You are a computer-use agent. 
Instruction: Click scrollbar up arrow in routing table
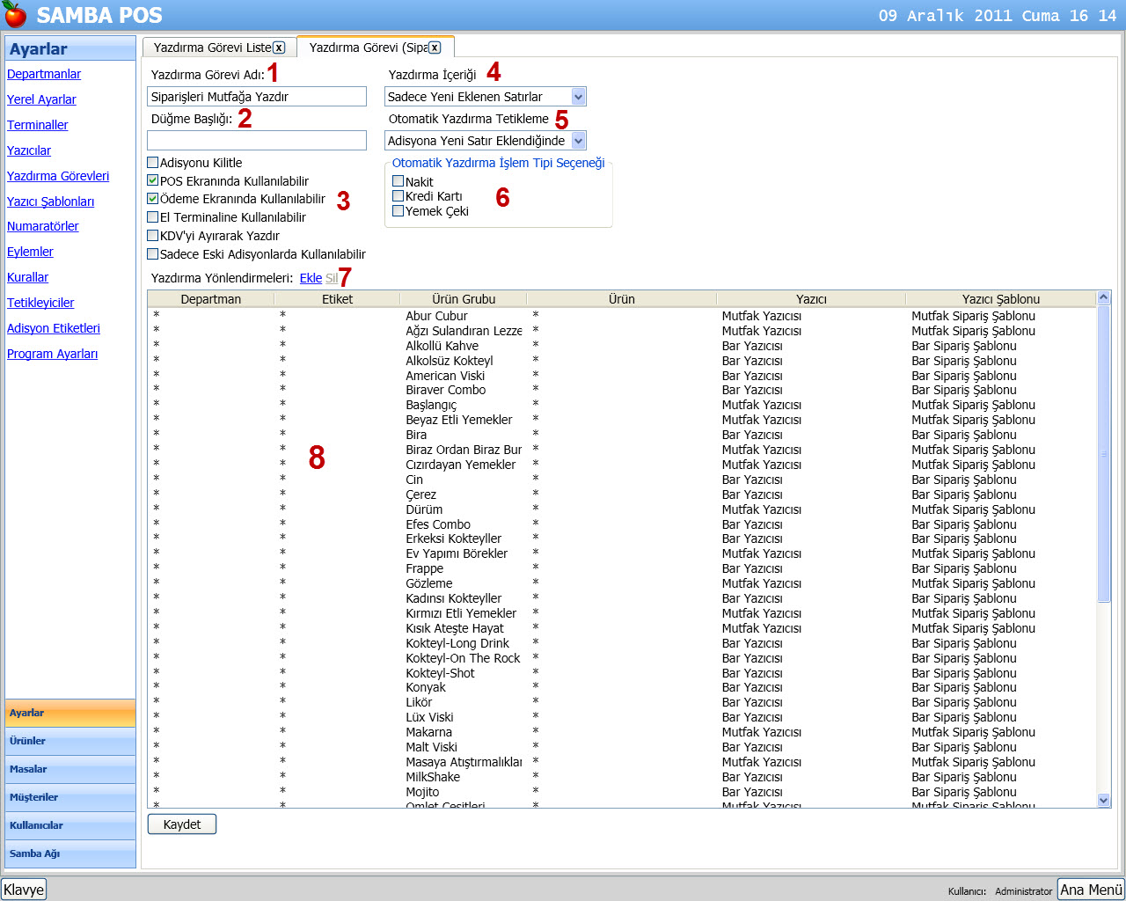tap(1104, 299)
